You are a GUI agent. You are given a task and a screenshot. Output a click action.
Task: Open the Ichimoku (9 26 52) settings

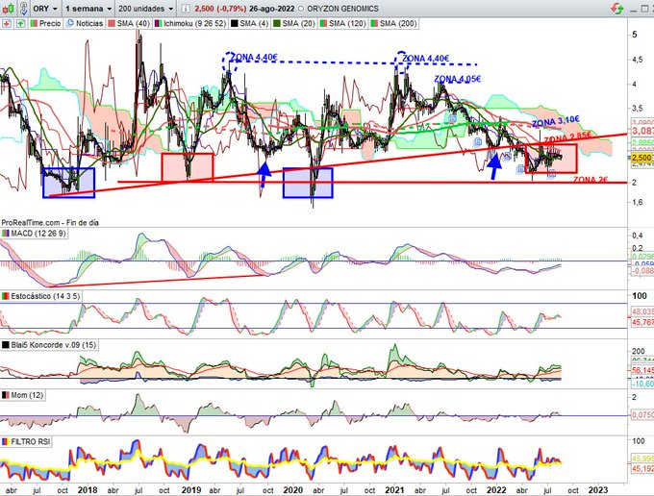point(190,24)
